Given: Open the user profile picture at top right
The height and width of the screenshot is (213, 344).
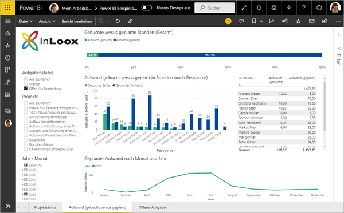Looking at the screenshot, I should (x=335, y=7).
